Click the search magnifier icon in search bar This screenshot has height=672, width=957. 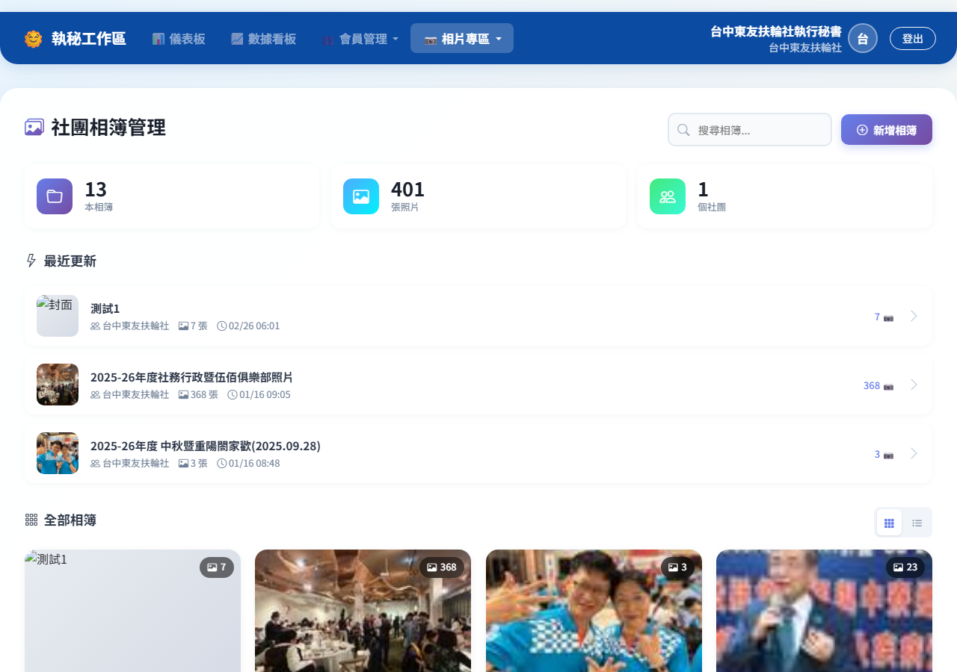click(683, 129)
